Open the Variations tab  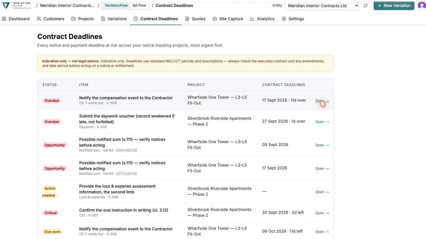tap(113, 19)
